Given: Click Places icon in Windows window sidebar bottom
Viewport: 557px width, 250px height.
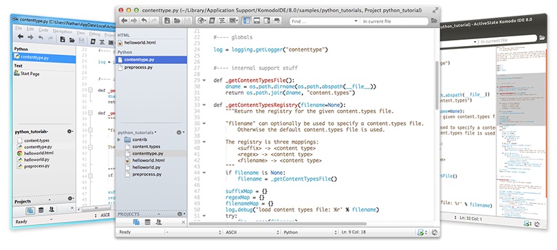Looking at the screenshot, I should click(x=30, y=210).
